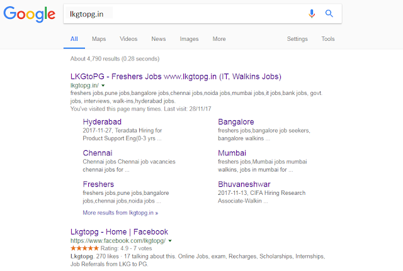Image resolution: width=403 pixels, height=271 pixels.
Task: Click More results from lkgtopg.in
Action: 120,213
